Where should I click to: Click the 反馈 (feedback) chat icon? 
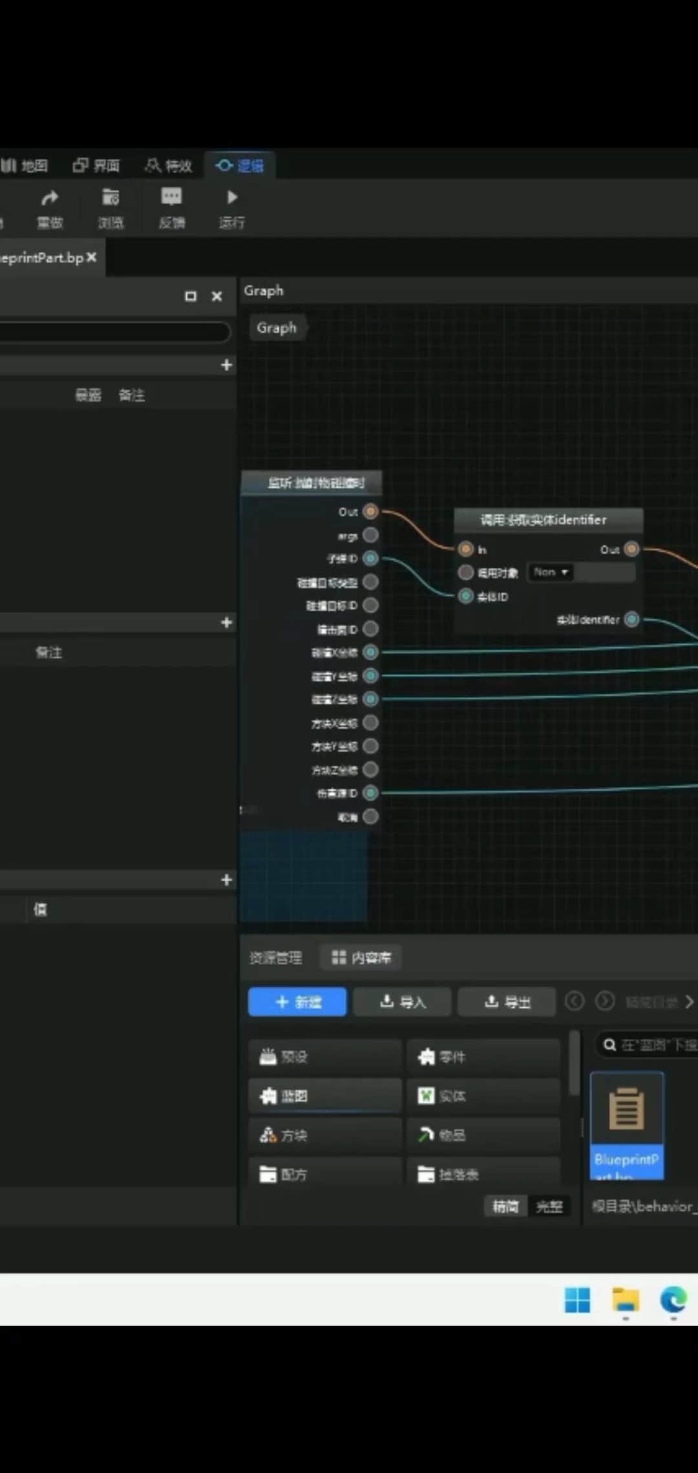[x=171, y=197]
